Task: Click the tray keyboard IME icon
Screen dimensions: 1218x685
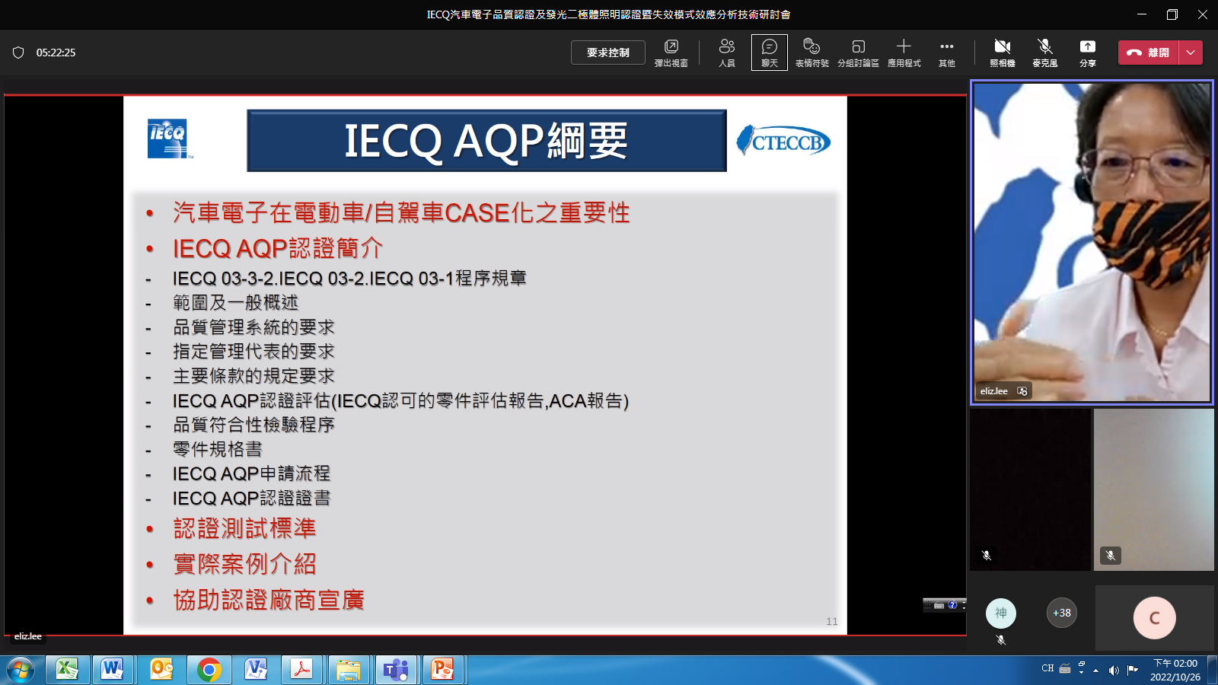Action: (1065, 670)
